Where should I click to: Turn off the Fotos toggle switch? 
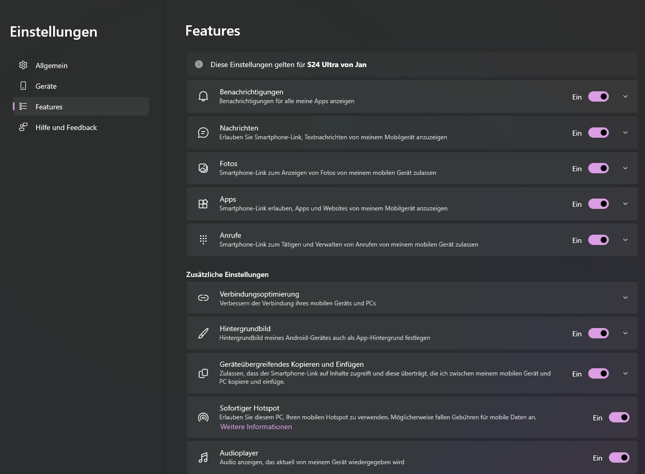598,168
